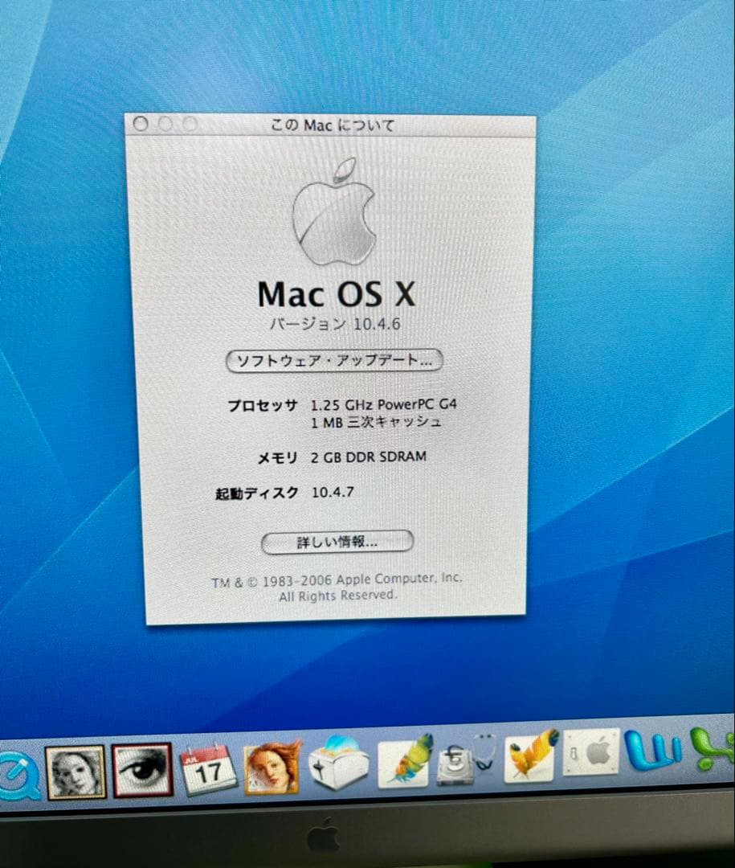Click the Apple logo in the About window
The height and width of the screenshot is (868, 735).
click(337, 217)
